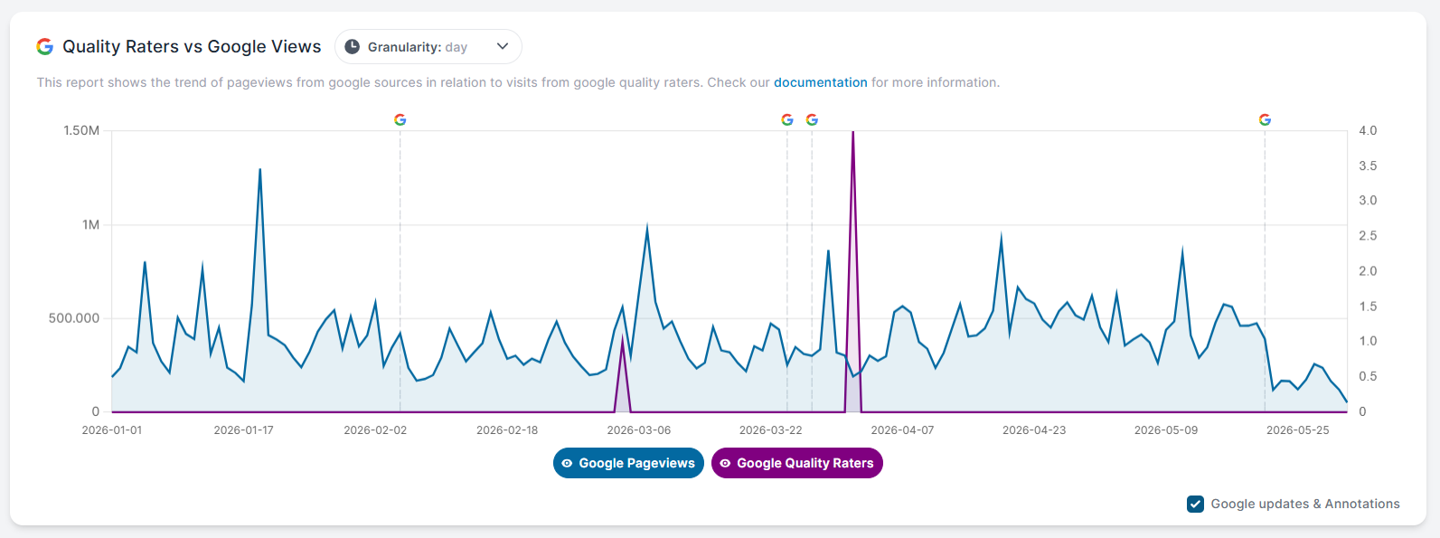
Task: Click the 2026-04-23 x-axis label
Action: click(1034, 430)
